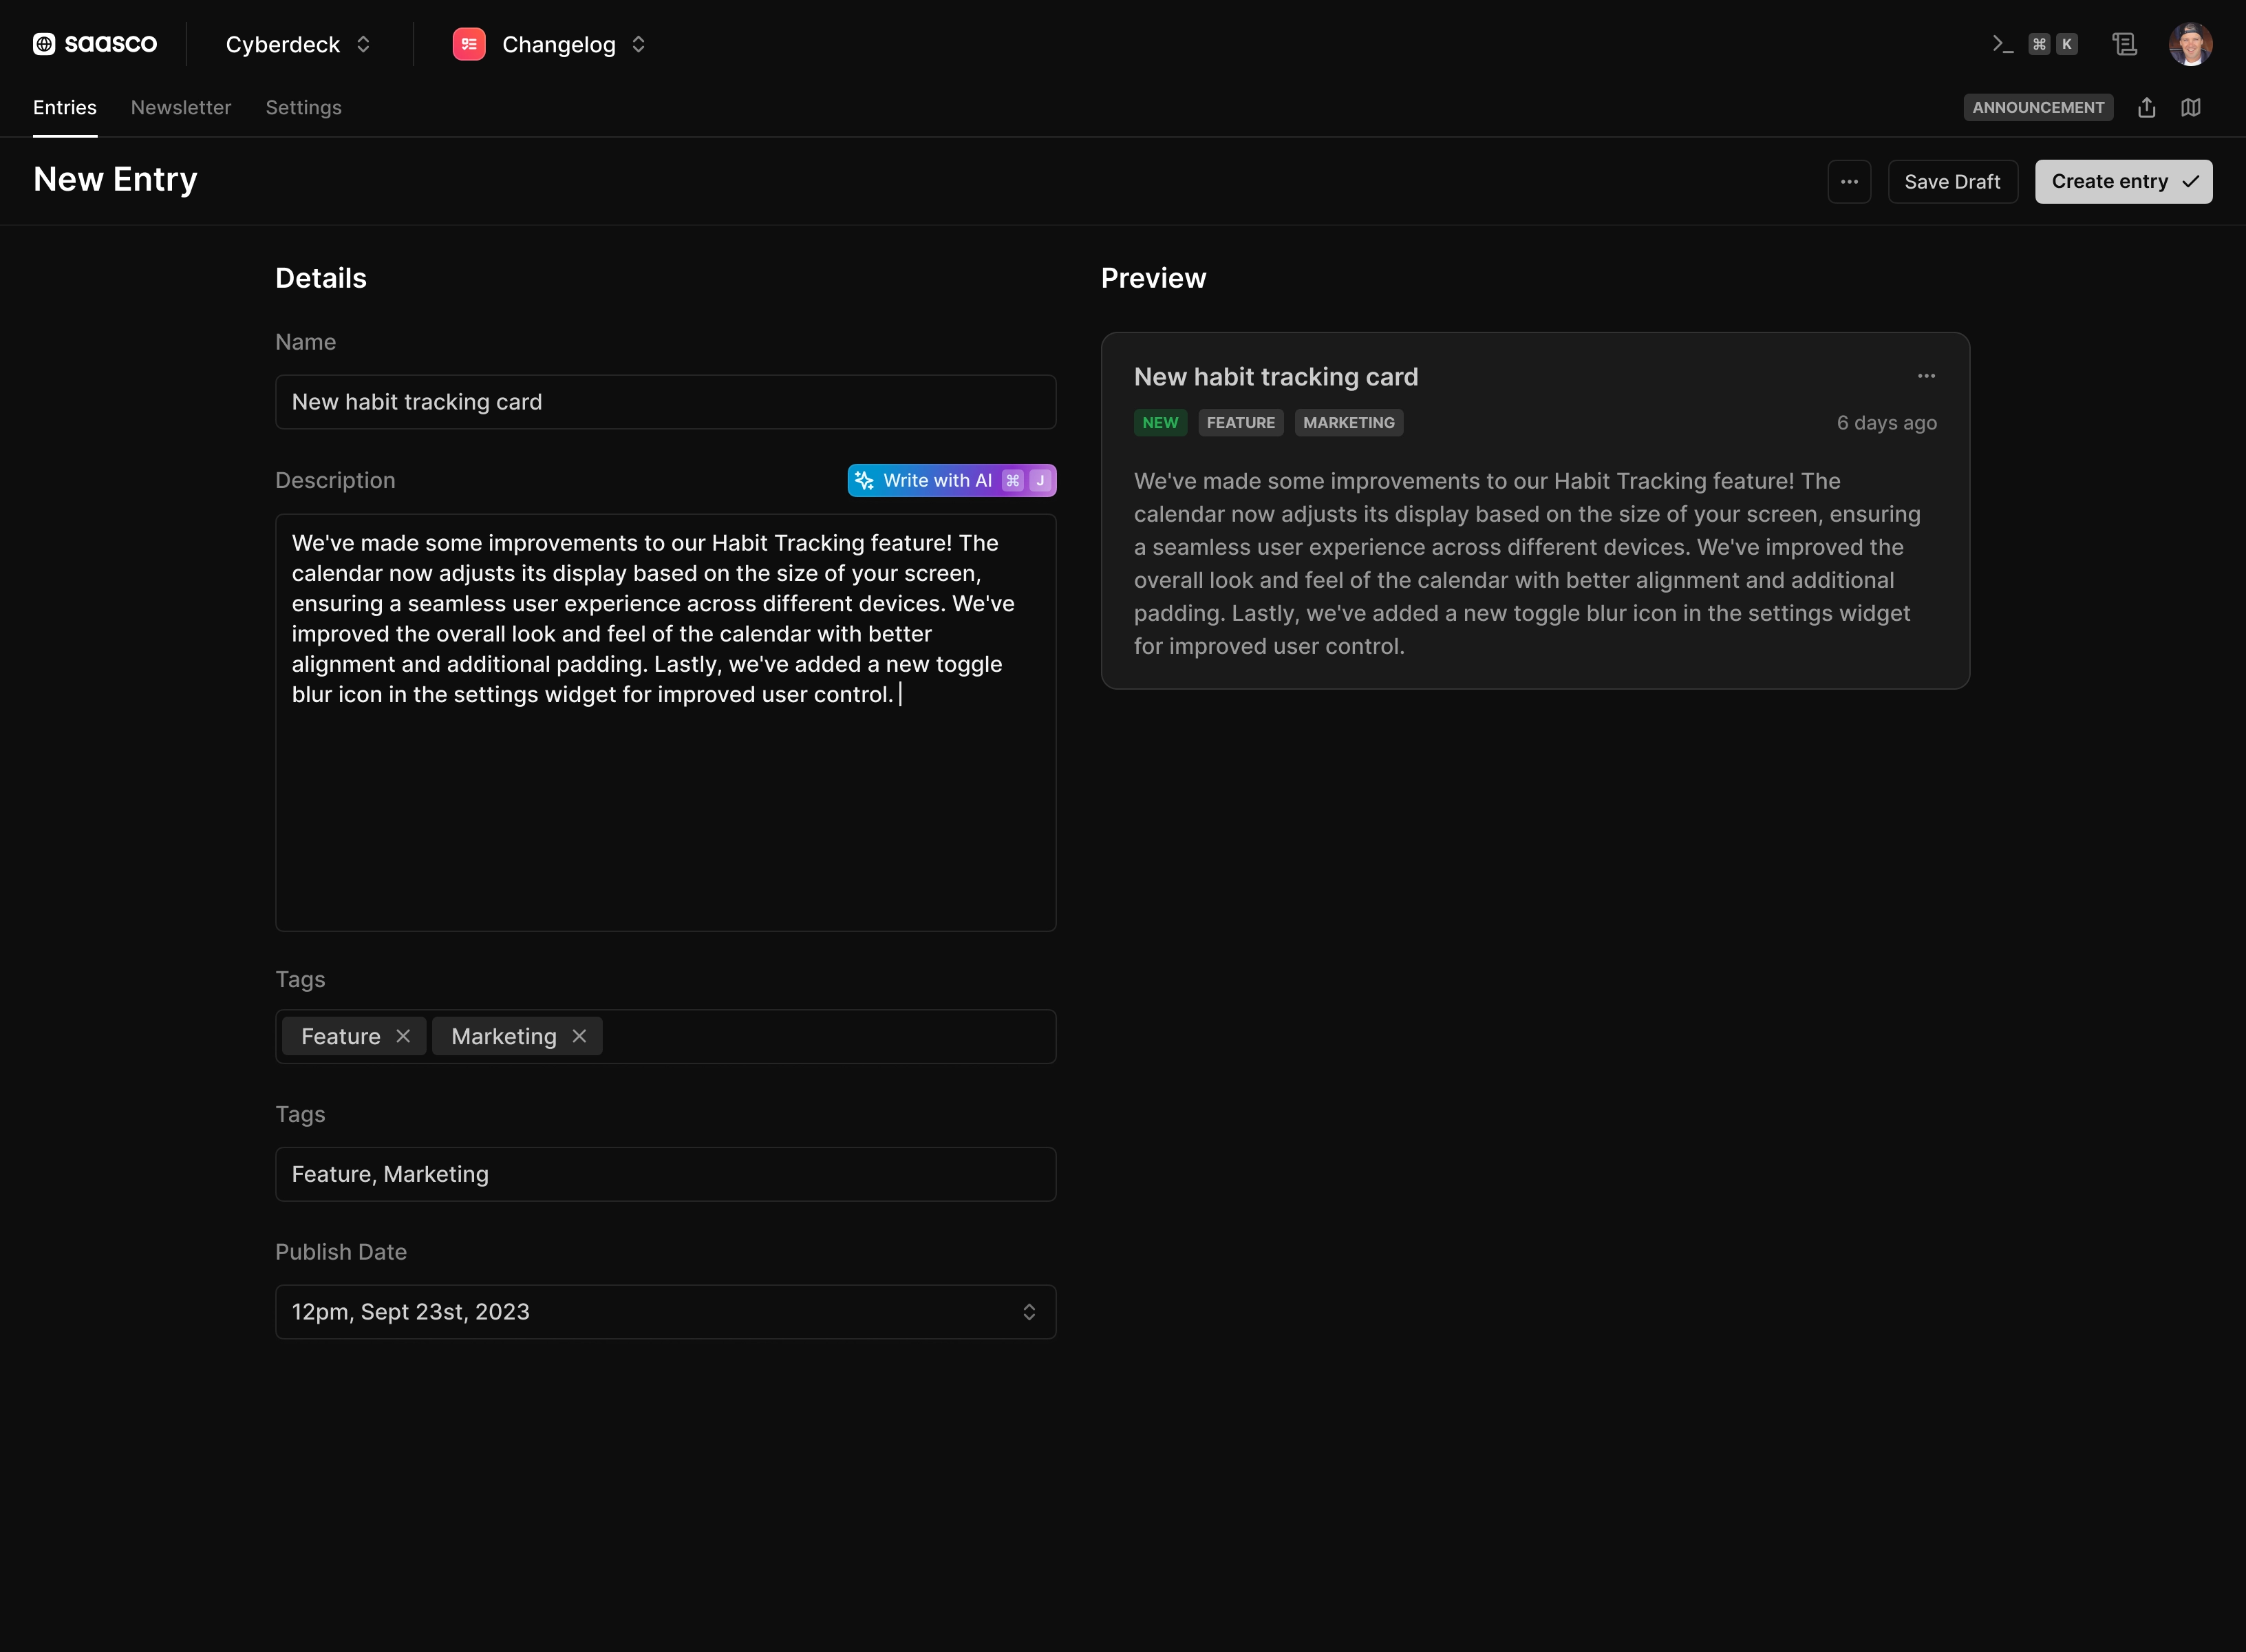Click inside the Description text area
This screenshot has width=2246, height=1652.
coord(665,722)
